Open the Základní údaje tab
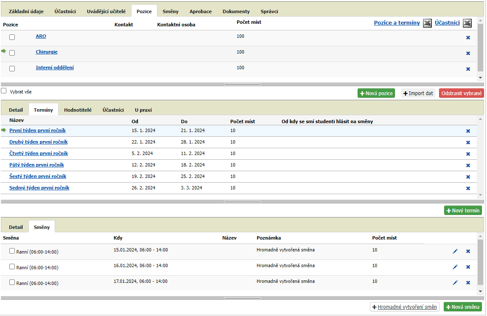This screenshot has width=487, height=316. [26, 11]
